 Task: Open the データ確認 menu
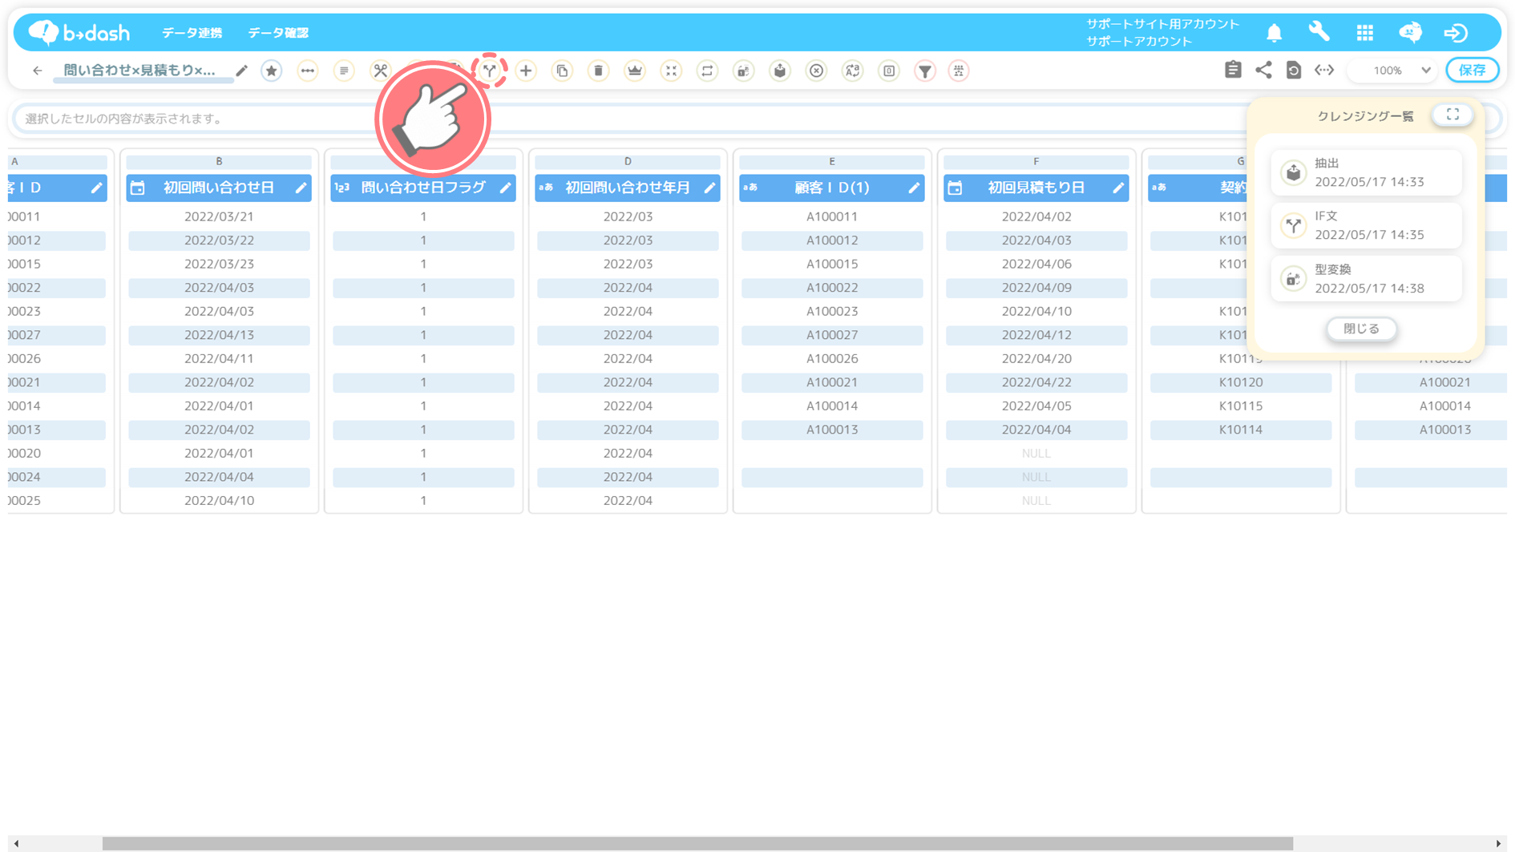point(278,33)
